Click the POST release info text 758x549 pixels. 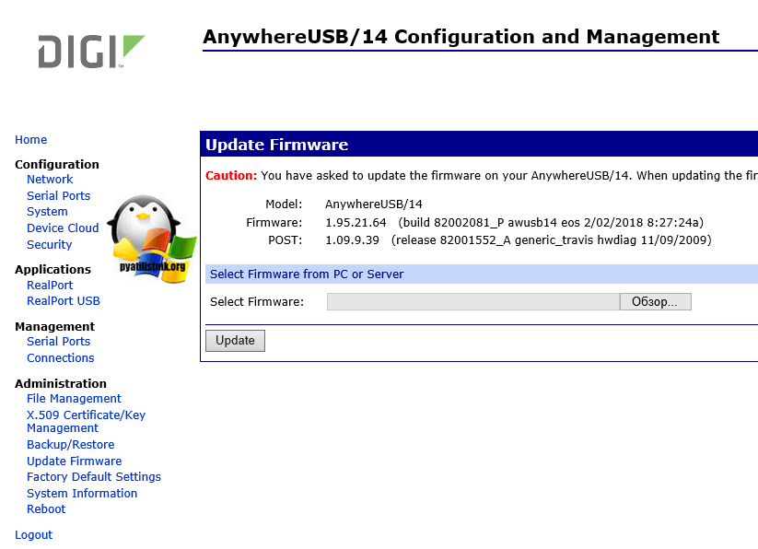pyautogui.click(x=551, y=240)
